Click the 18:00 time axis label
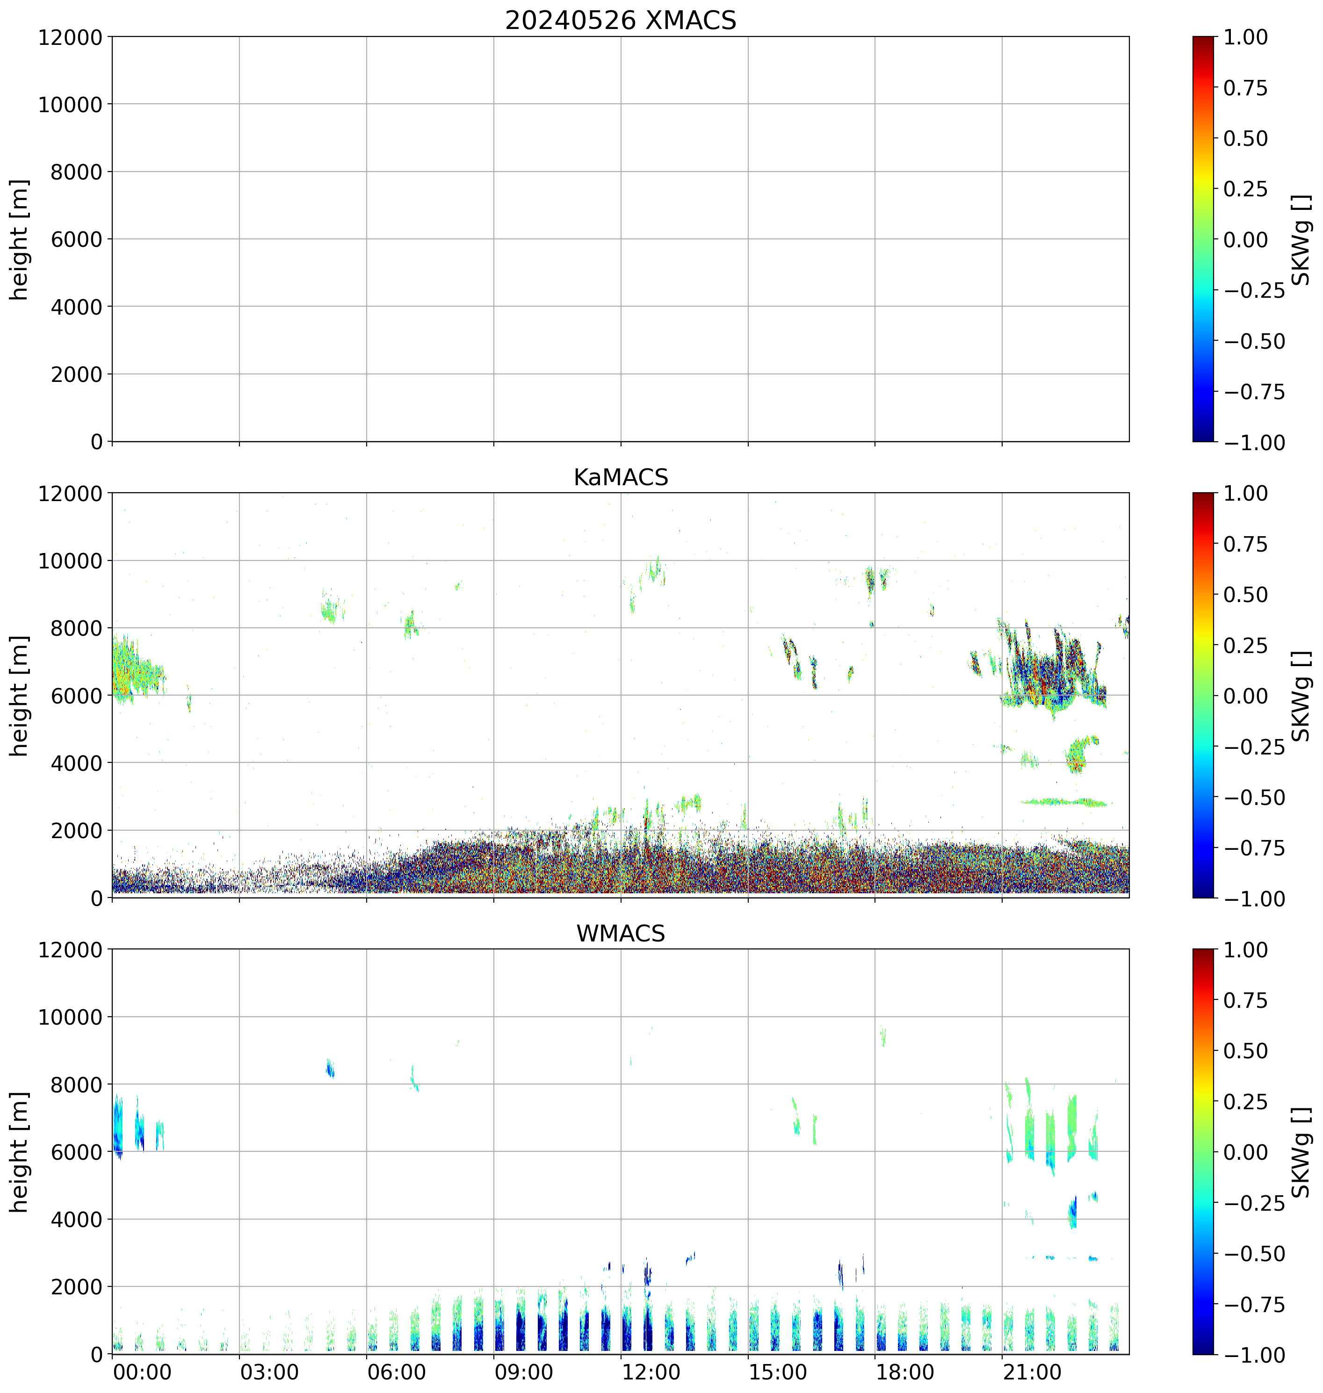Screen dimensions: 1323x1393 click(x=905, y=1372)
